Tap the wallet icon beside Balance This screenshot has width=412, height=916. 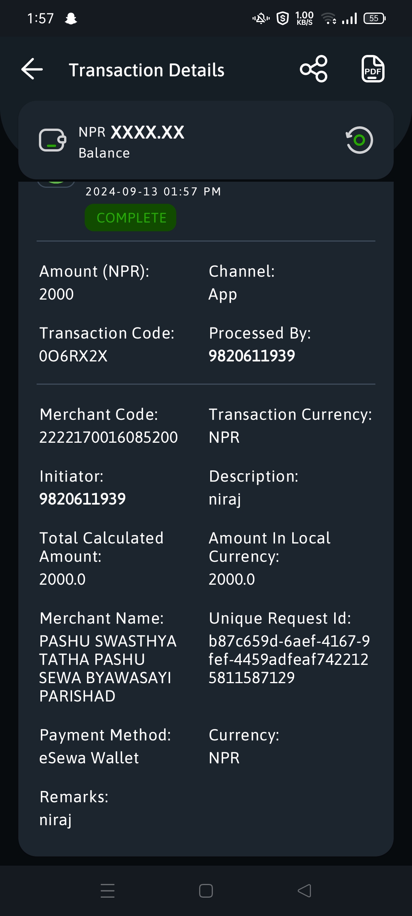[52, 140]
